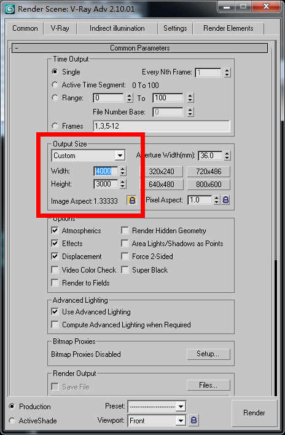This screenshot has height=435, width=285.
Task: Open the Preset dropdown
Action: tap(157, 407)
